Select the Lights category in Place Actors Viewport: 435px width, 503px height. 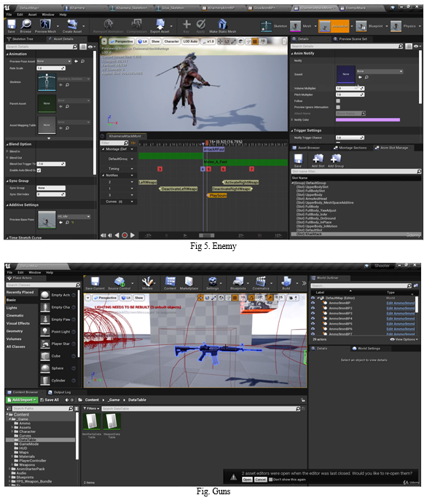point(12,308)
